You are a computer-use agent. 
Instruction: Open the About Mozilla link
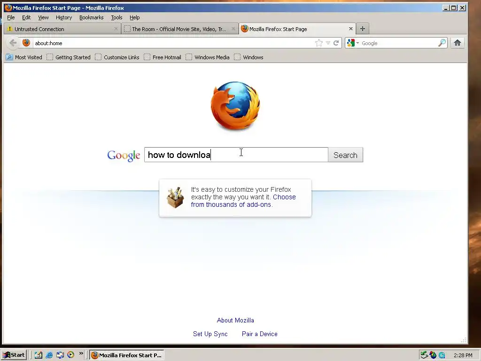235,320
